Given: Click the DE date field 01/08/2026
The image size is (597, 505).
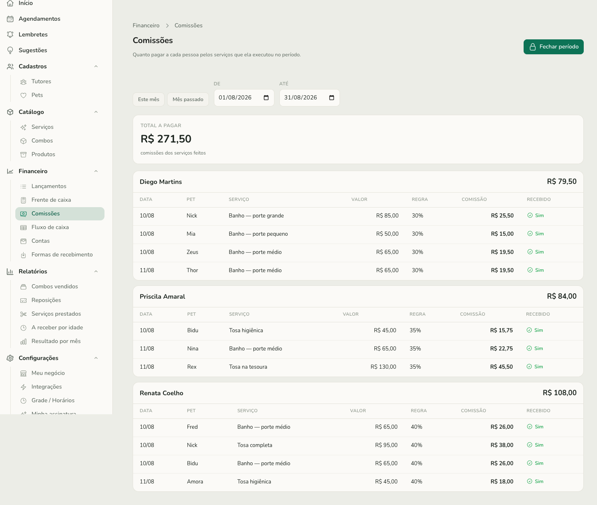Looking at the screenshot, I should coord(244,98).
